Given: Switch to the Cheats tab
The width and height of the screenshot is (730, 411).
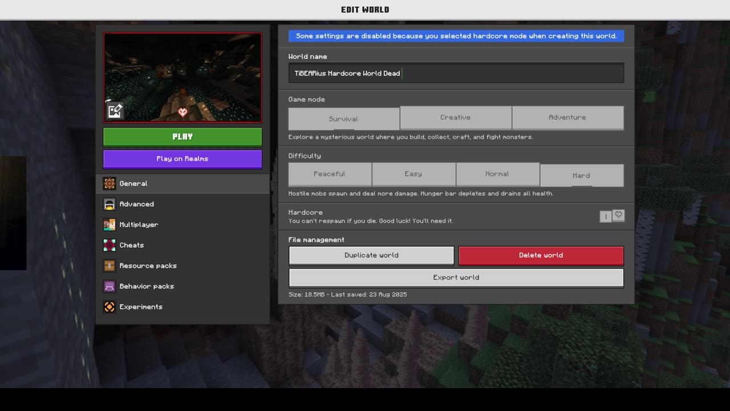Looking at the screenshot, I should pyautogui.click(x=182, y=245).
